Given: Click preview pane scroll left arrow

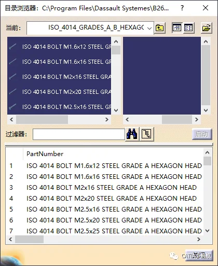Looking at the screenshot, I should pos(127,119).
